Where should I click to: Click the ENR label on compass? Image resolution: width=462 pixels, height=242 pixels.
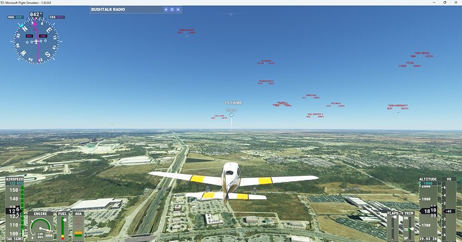(x=43, y=36)
